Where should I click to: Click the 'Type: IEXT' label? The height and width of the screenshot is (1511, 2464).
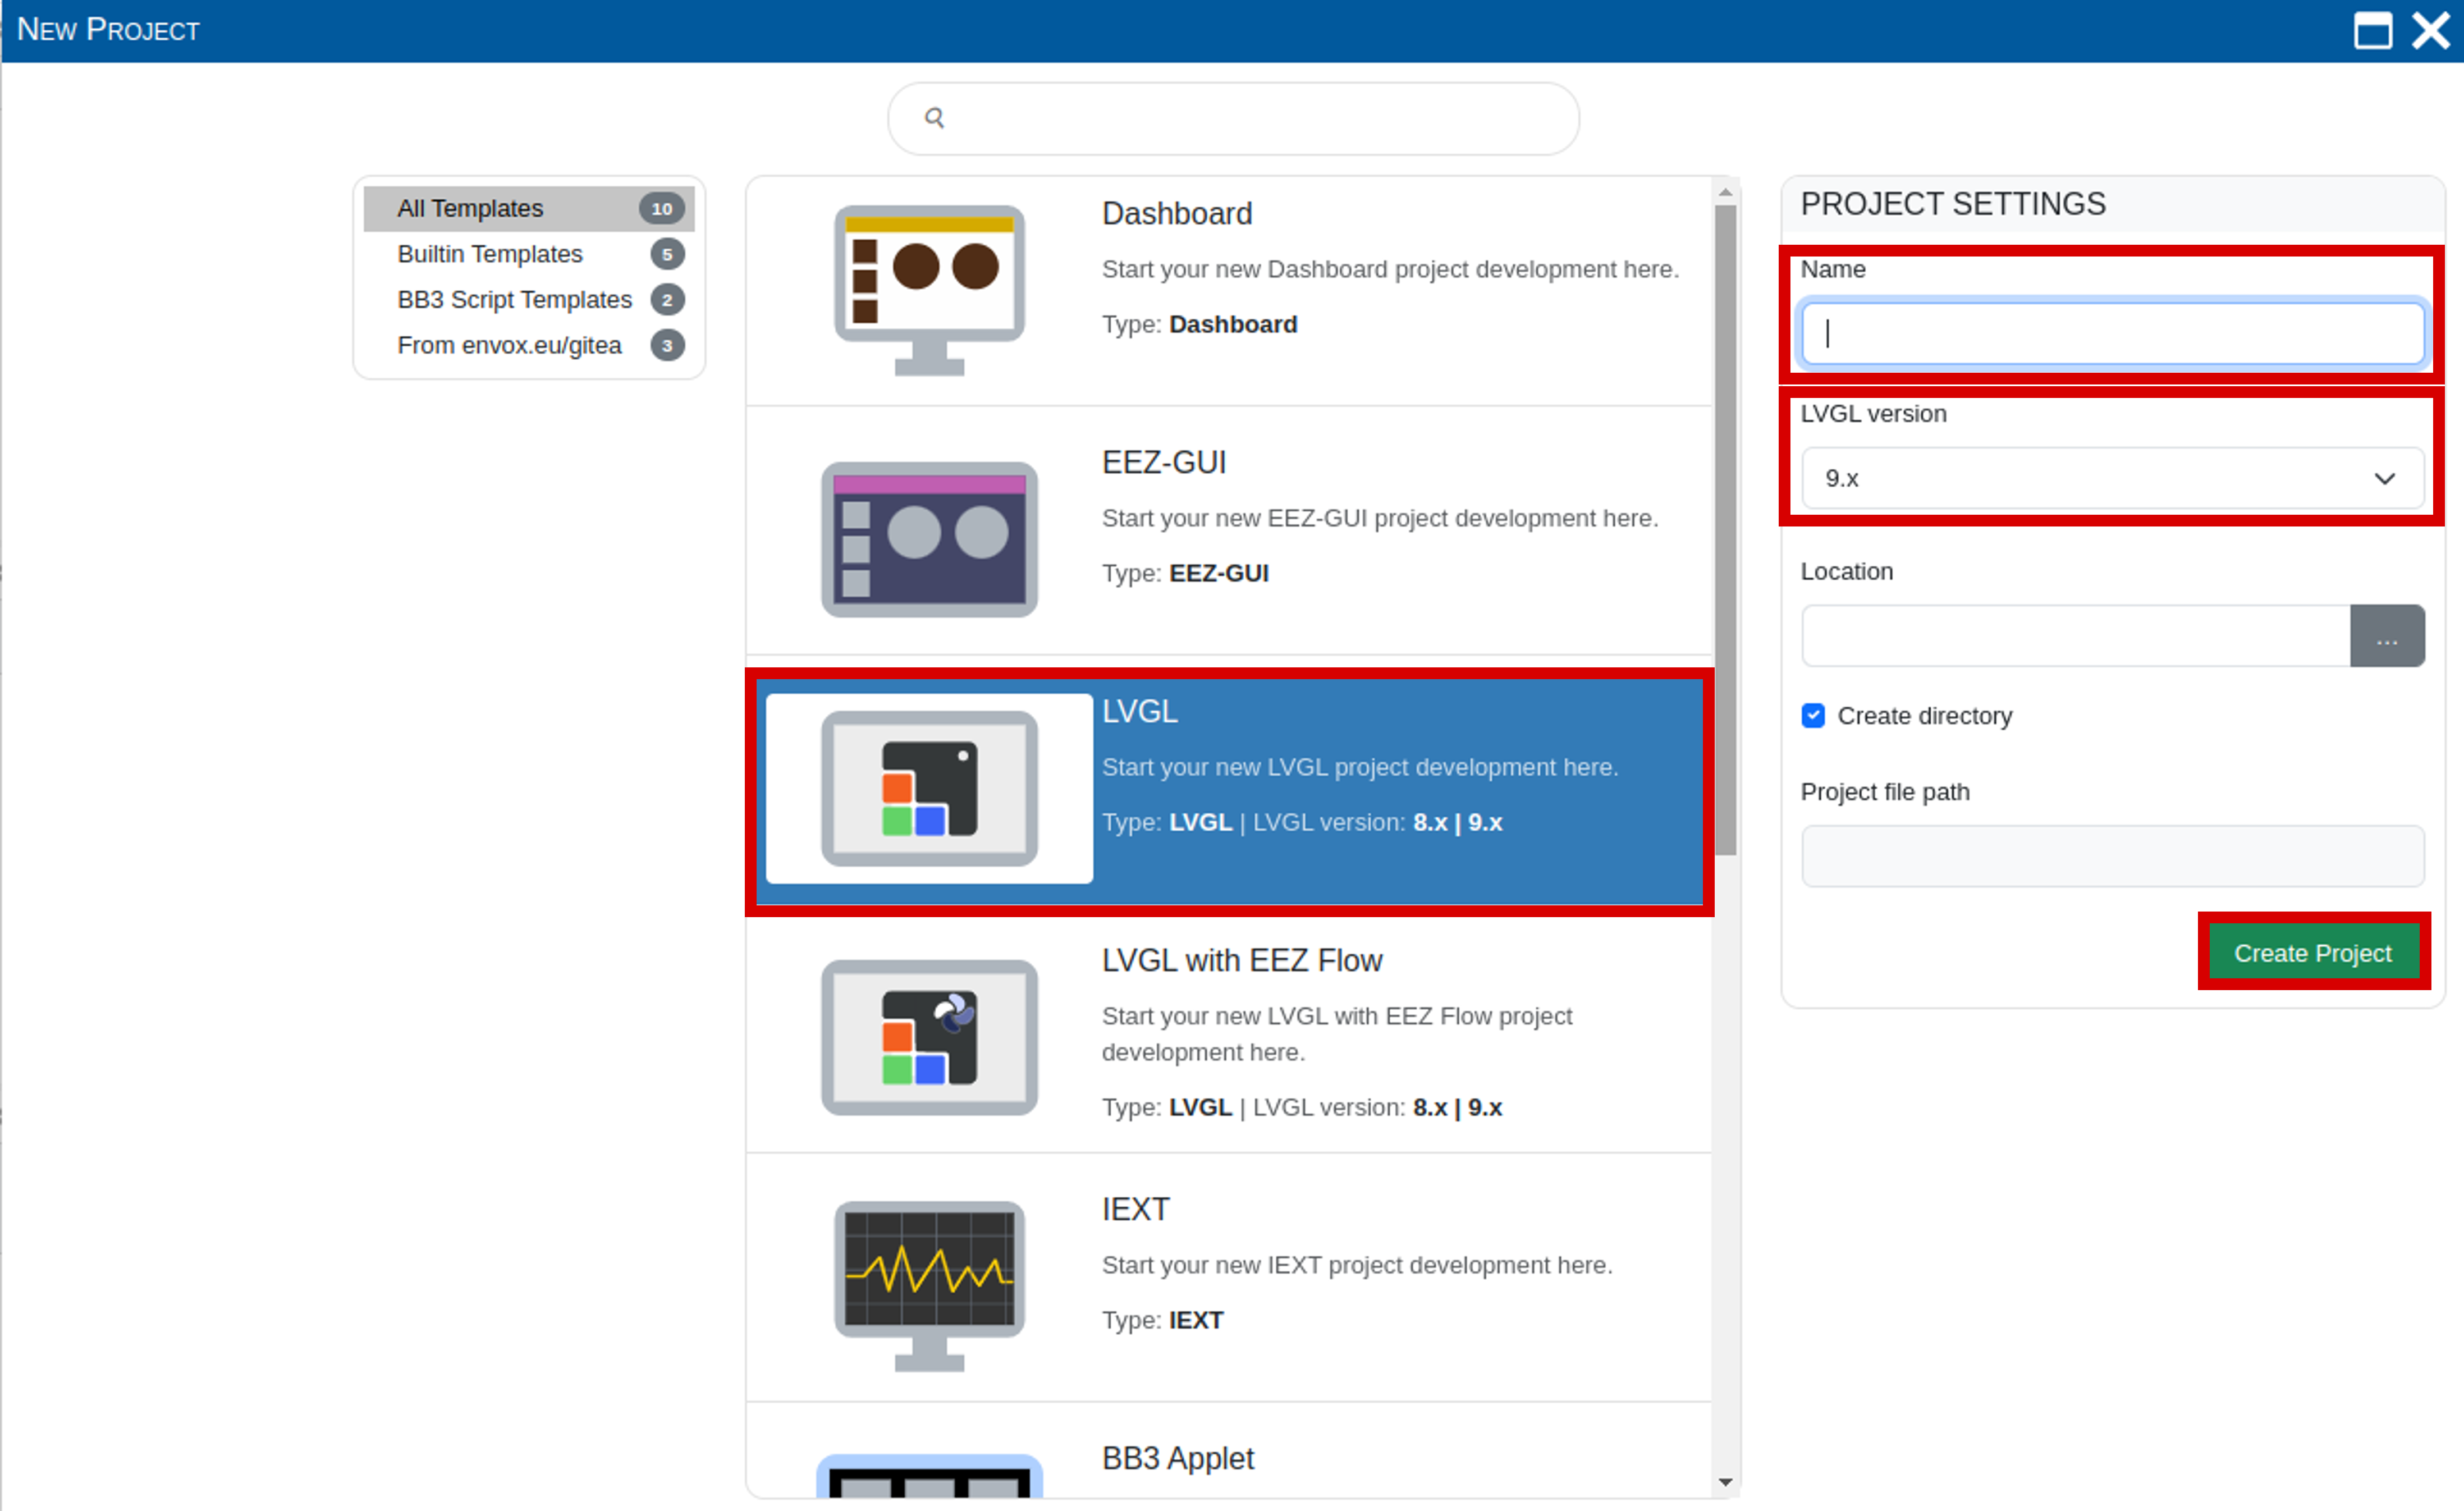pos(1162,1320)
